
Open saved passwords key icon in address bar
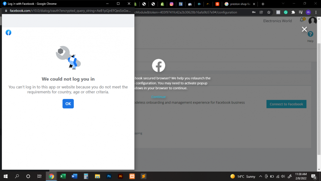(254, 12)
